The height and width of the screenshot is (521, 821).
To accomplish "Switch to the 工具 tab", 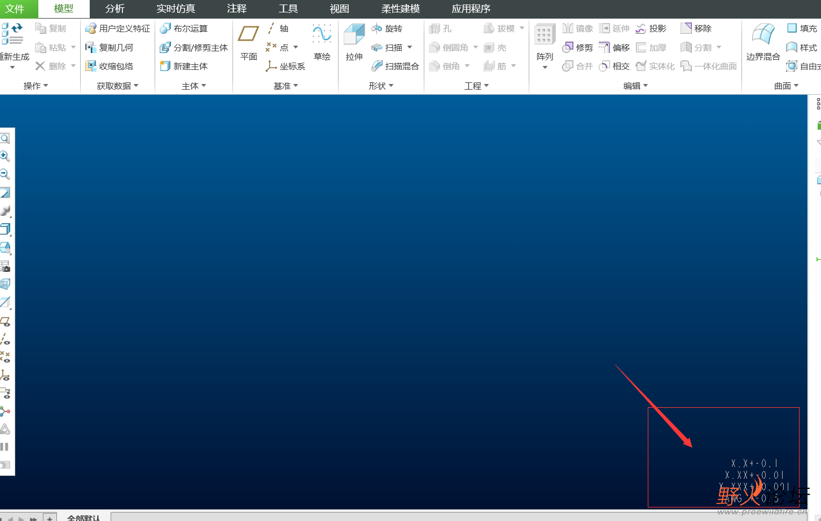I will pos(288,8).
